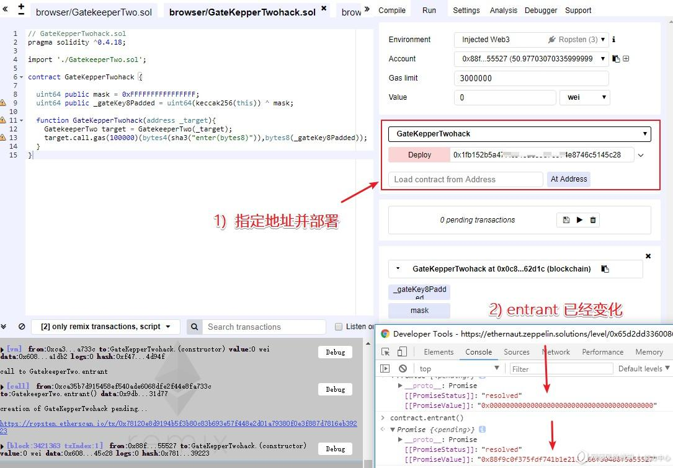Open the Settings tab
This screenshot has height=468, width=673.
pos(466,11)
